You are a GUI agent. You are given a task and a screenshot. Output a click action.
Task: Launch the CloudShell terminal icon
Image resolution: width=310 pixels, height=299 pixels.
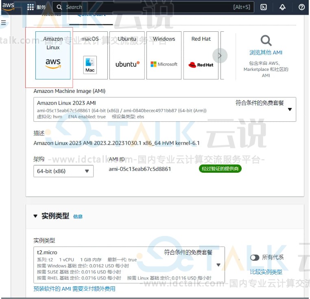264,7
